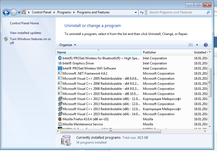Click the Intel PROSet/Wireless WiFi Software icon
Screen dimensions: 217x151
pyautogui.click(x=60, y=68)
